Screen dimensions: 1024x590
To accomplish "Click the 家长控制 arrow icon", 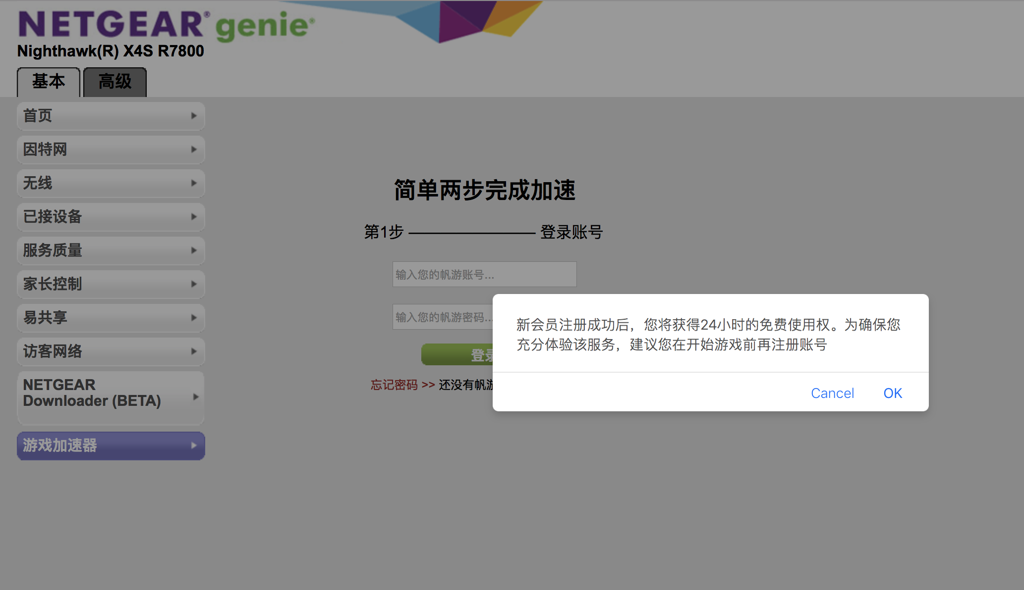I will pyautogui.click(x=194, y=284).
